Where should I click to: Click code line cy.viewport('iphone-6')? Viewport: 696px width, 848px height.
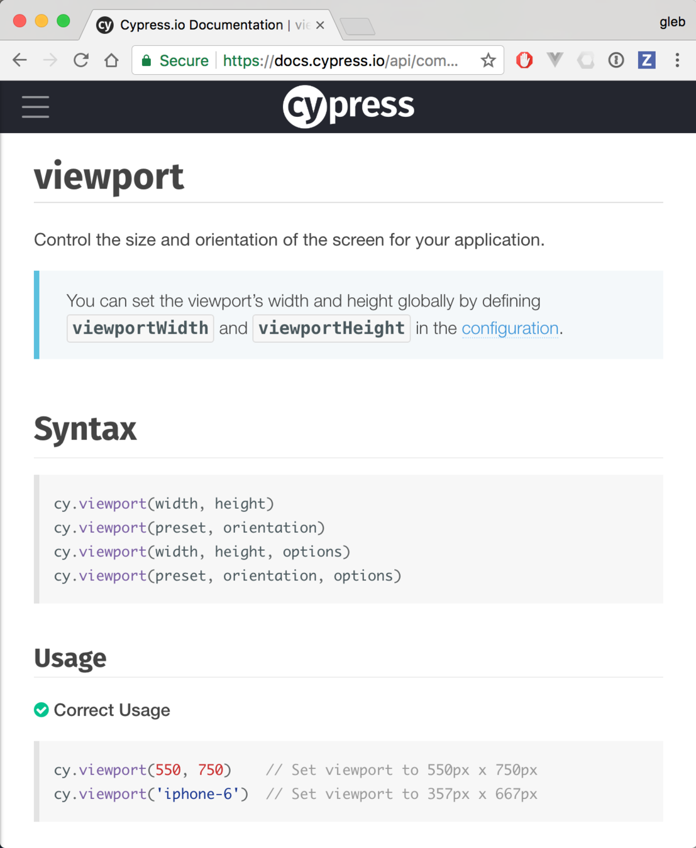point(151,794)
